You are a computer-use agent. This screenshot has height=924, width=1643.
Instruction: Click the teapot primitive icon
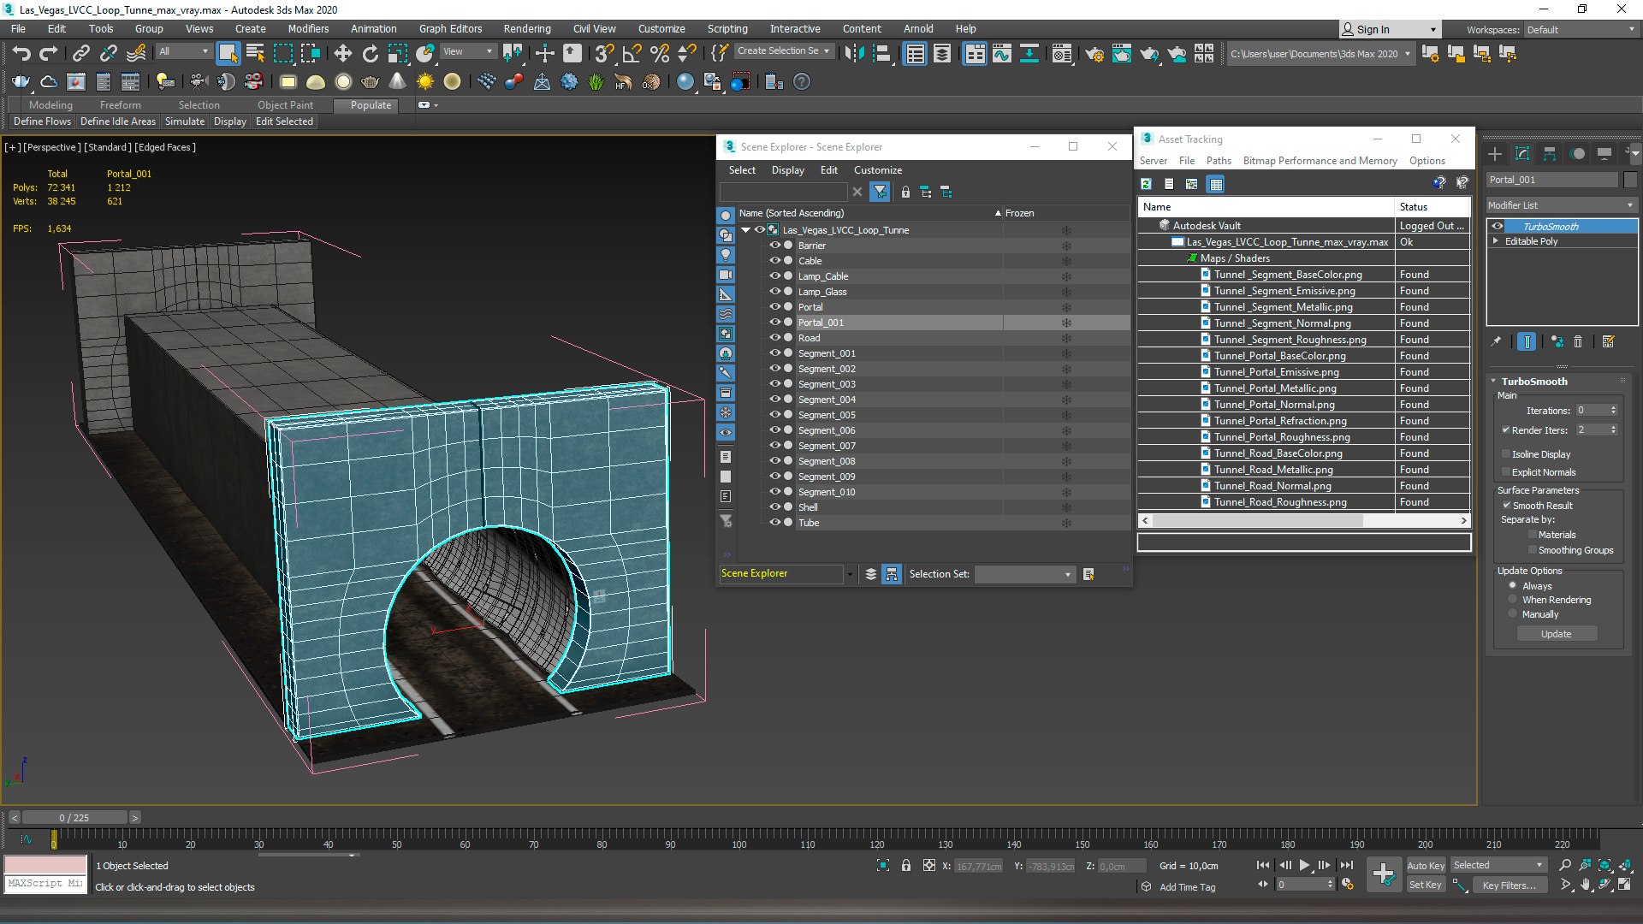coord(370,82)
